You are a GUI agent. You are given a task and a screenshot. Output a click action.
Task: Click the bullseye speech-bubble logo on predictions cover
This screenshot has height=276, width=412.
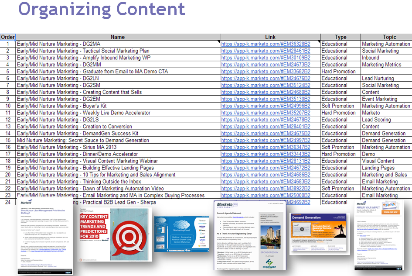point(129,237)
